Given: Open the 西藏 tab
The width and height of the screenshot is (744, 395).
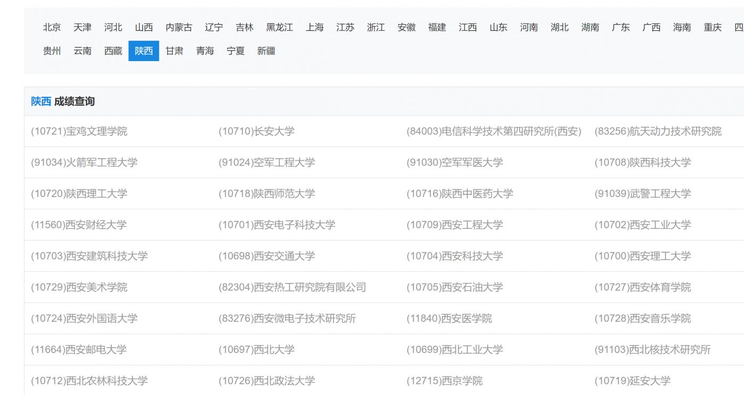Looking at the screenshot, I should pyautogui.click(x=113, y=51).
